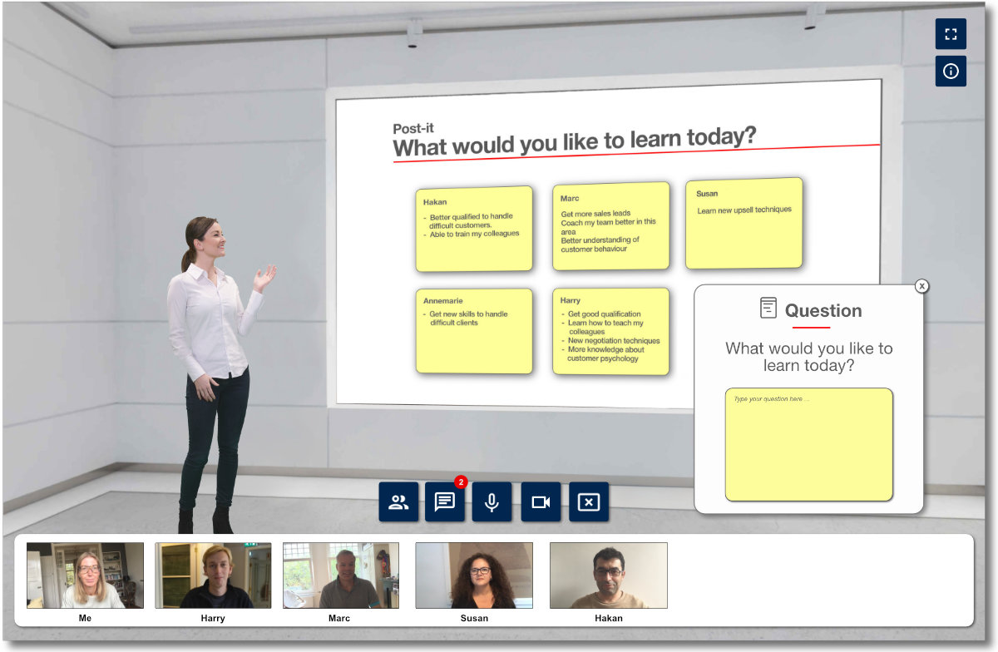This screenshot has width=998, height=652.
Task: Click Annemarie's post-it note
Action: [473, 331]
